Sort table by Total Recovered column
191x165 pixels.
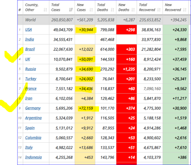tap(159, 10)
